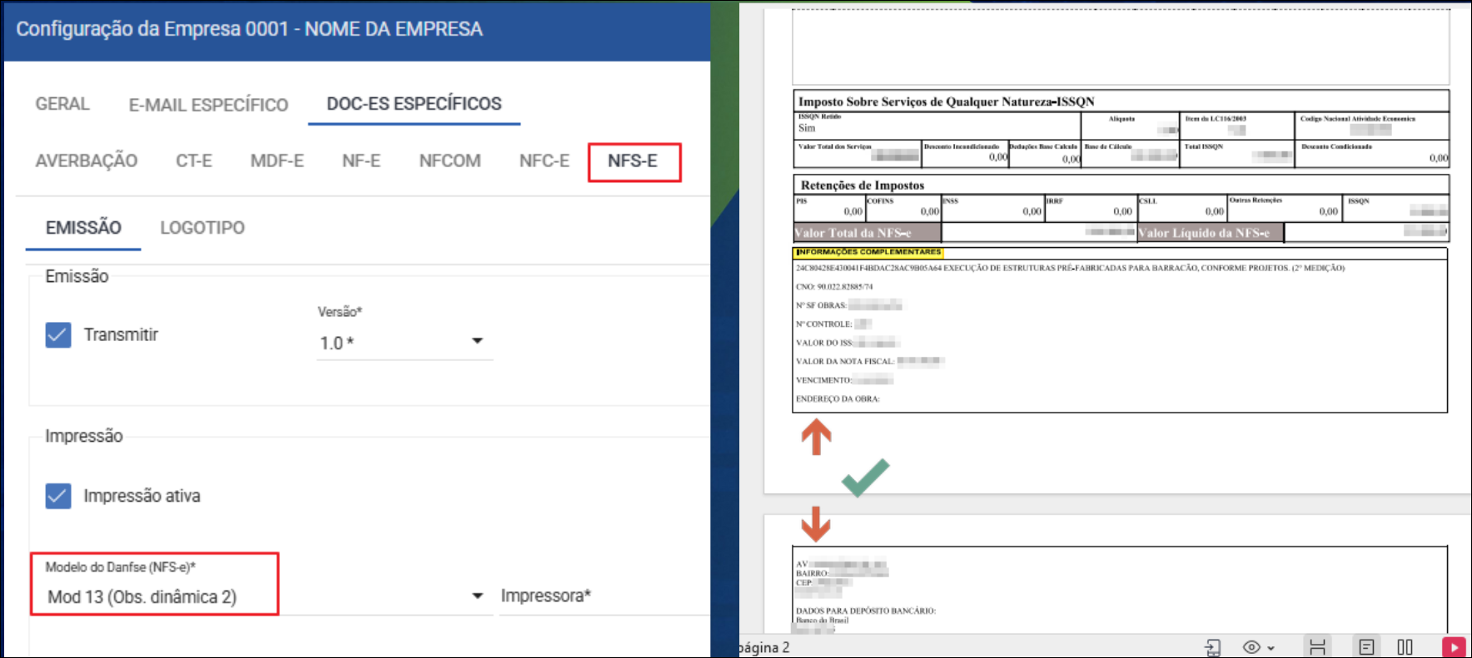Select the fit-to-width page icon
Image resolution: width=1472 pixels, height=658 pixels.
pyautogui.click(x=1317, y=647)
